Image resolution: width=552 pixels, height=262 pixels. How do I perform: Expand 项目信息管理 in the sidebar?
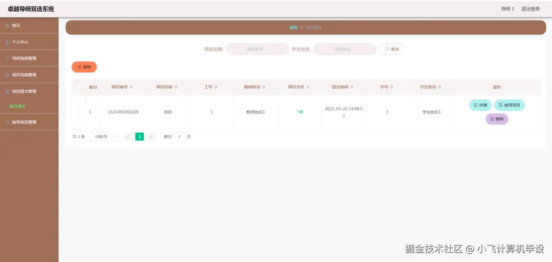pos(29,75)
